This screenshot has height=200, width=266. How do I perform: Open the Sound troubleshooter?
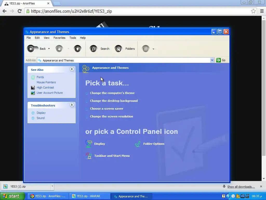pos(41,118)
